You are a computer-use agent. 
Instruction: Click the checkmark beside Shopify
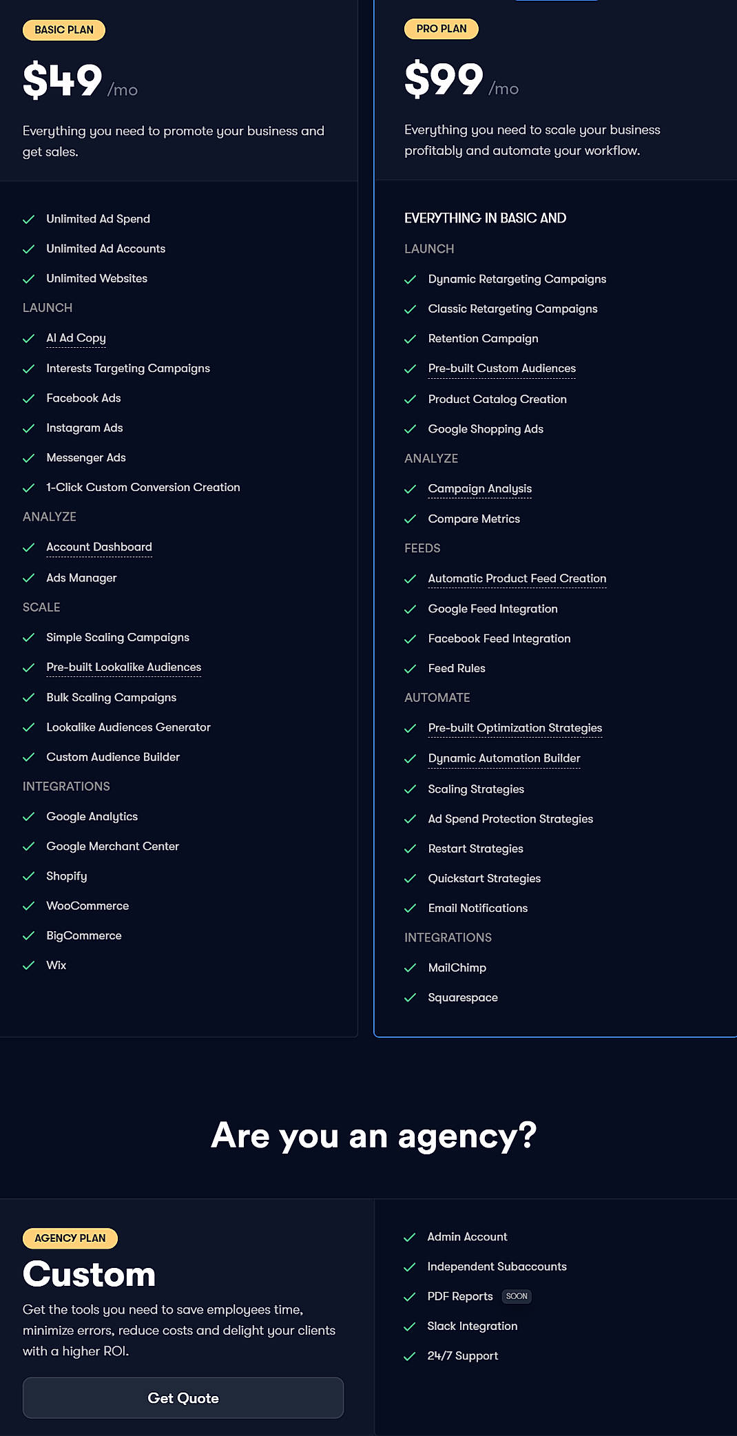29,876
